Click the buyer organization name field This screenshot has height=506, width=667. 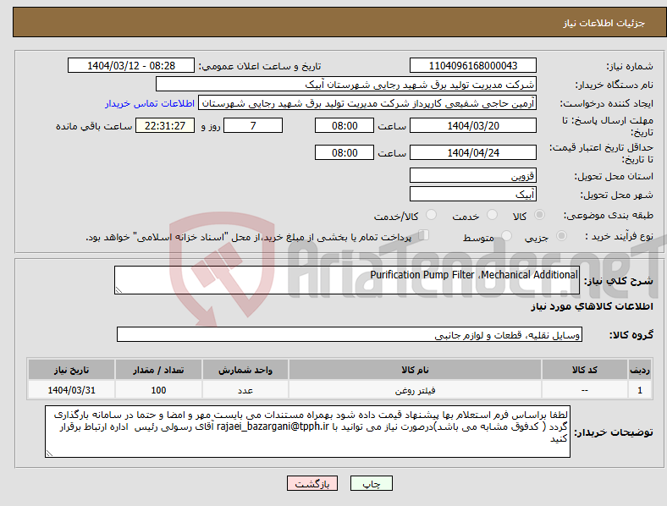point(346,84)
